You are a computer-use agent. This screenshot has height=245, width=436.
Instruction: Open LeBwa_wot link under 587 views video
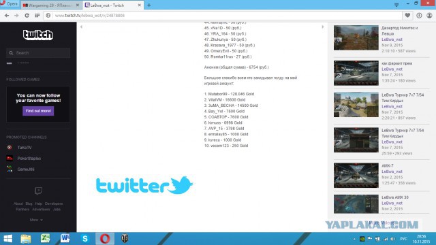pos(392,39)
